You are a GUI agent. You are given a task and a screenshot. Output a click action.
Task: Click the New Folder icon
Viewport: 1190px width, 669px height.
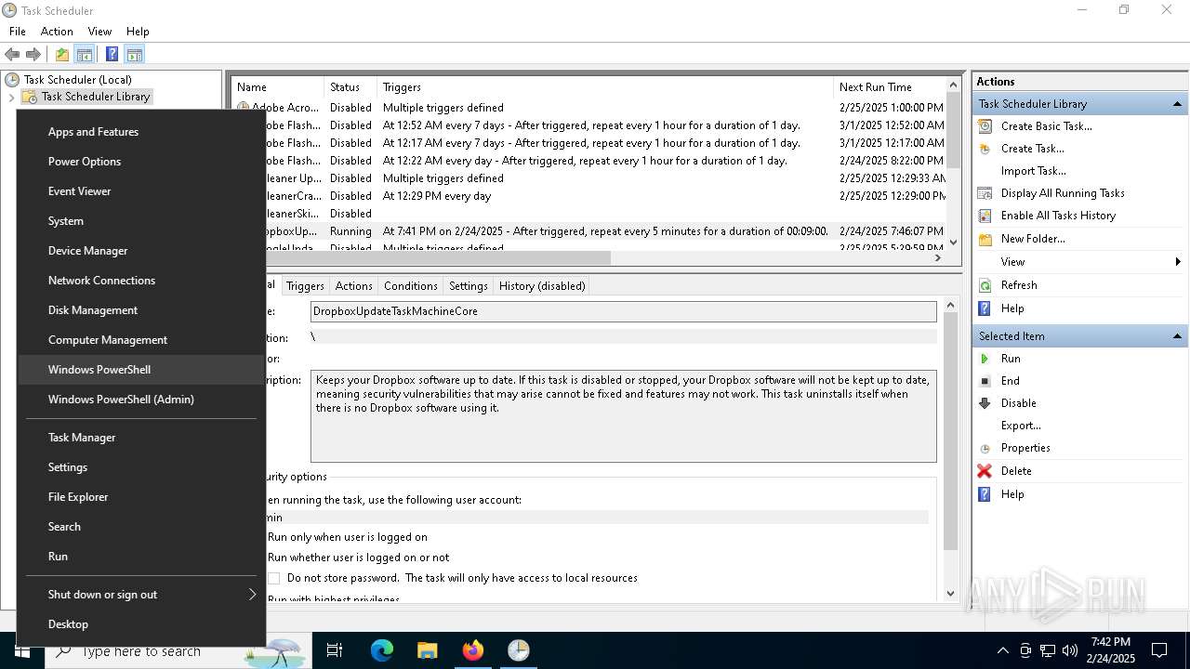[985, 239]
